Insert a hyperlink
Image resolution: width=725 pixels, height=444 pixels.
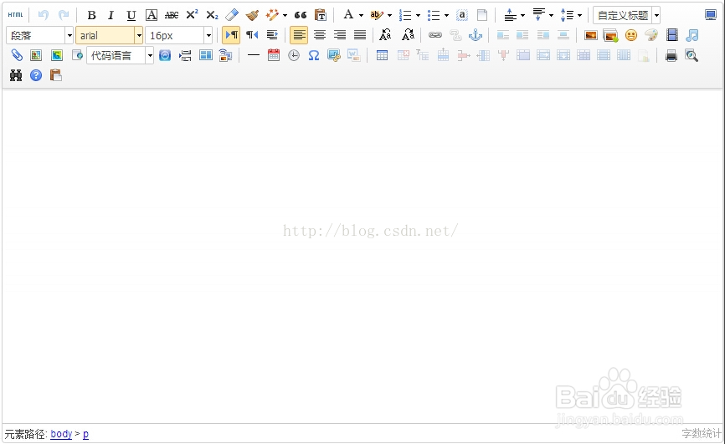point(435,35)
